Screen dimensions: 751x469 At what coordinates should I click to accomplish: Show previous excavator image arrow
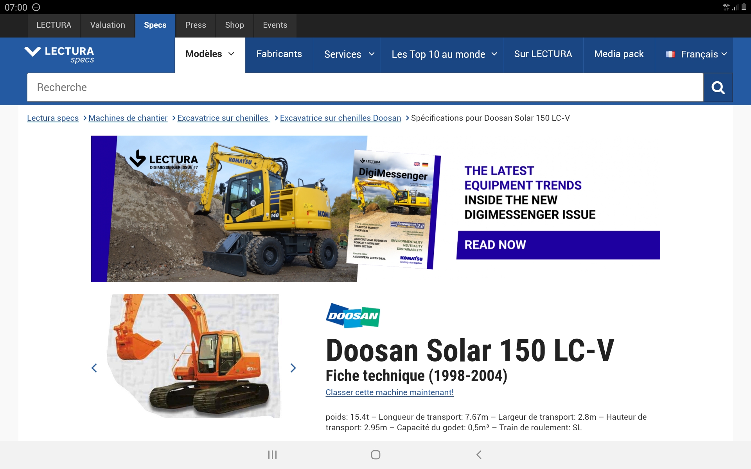[94, 368]
